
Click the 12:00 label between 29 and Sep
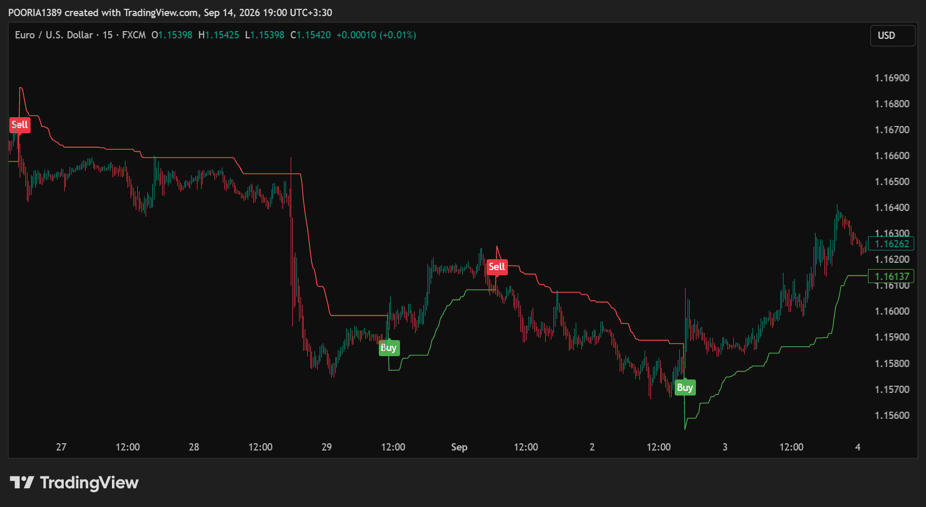click(393, 447)
